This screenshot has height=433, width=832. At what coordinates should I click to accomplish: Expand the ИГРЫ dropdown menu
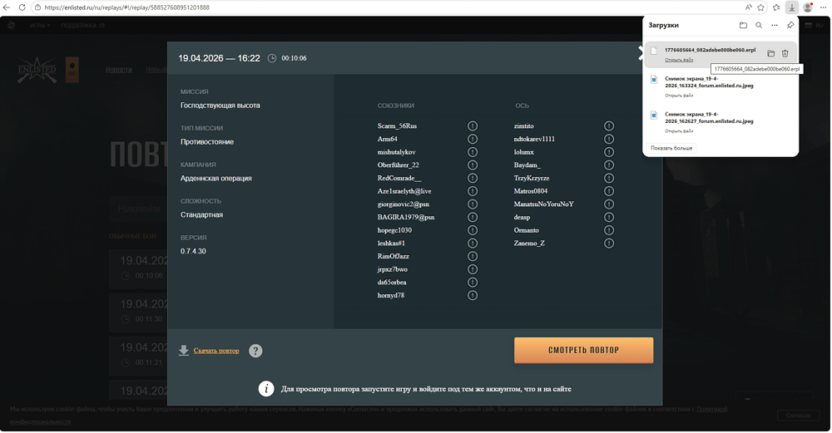coord(39,26)
